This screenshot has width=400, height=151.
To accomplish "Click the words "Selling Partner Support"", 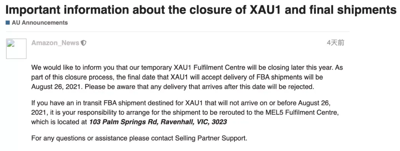I will pos(210,138).
